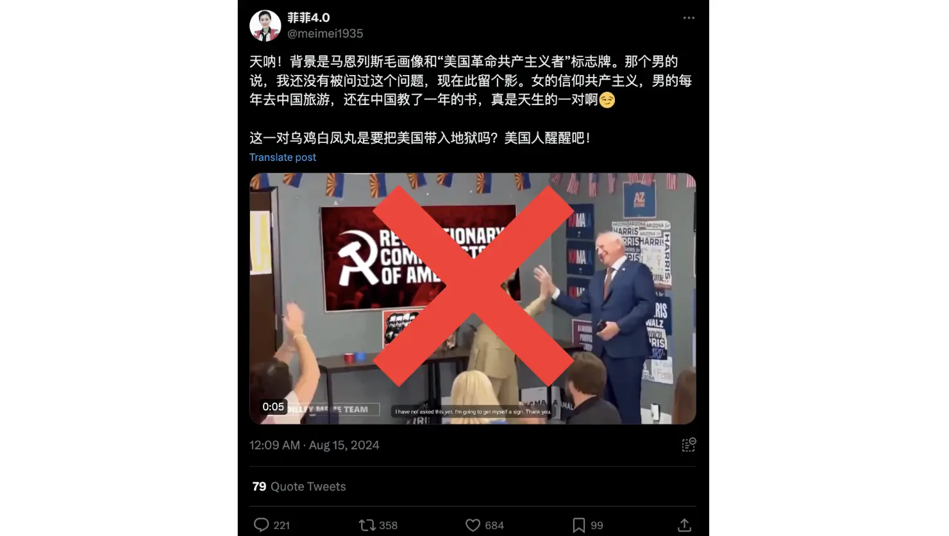This screenshot has width=949, height=536.
Task: Click the Translate post link
Action: (283, 157)
